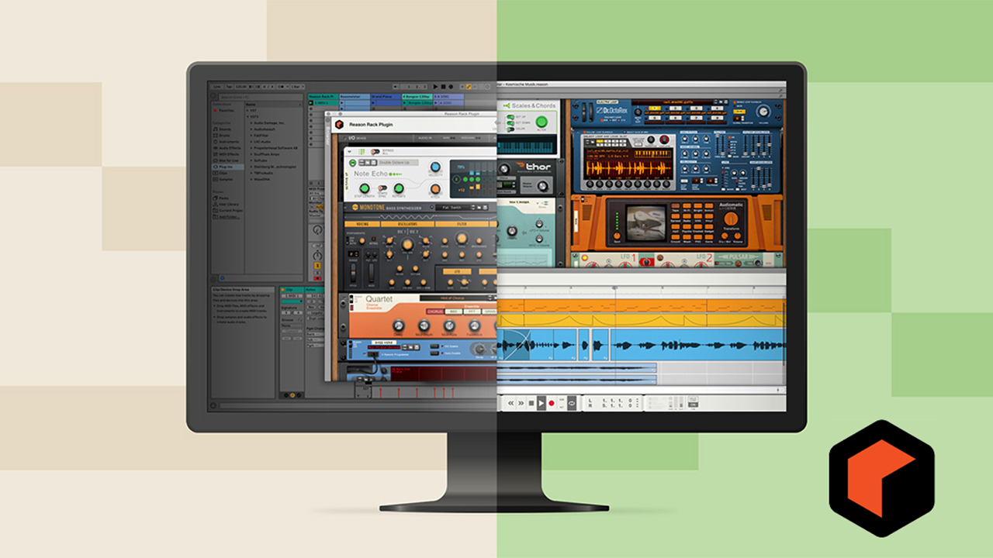
Task: Click Fast Forward in the Reason transport bar
Action: coord(521,403)
